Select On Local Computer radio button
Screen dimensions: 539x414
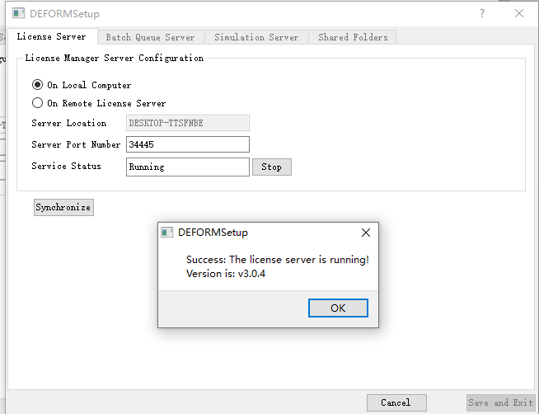[x=38, y=85]
